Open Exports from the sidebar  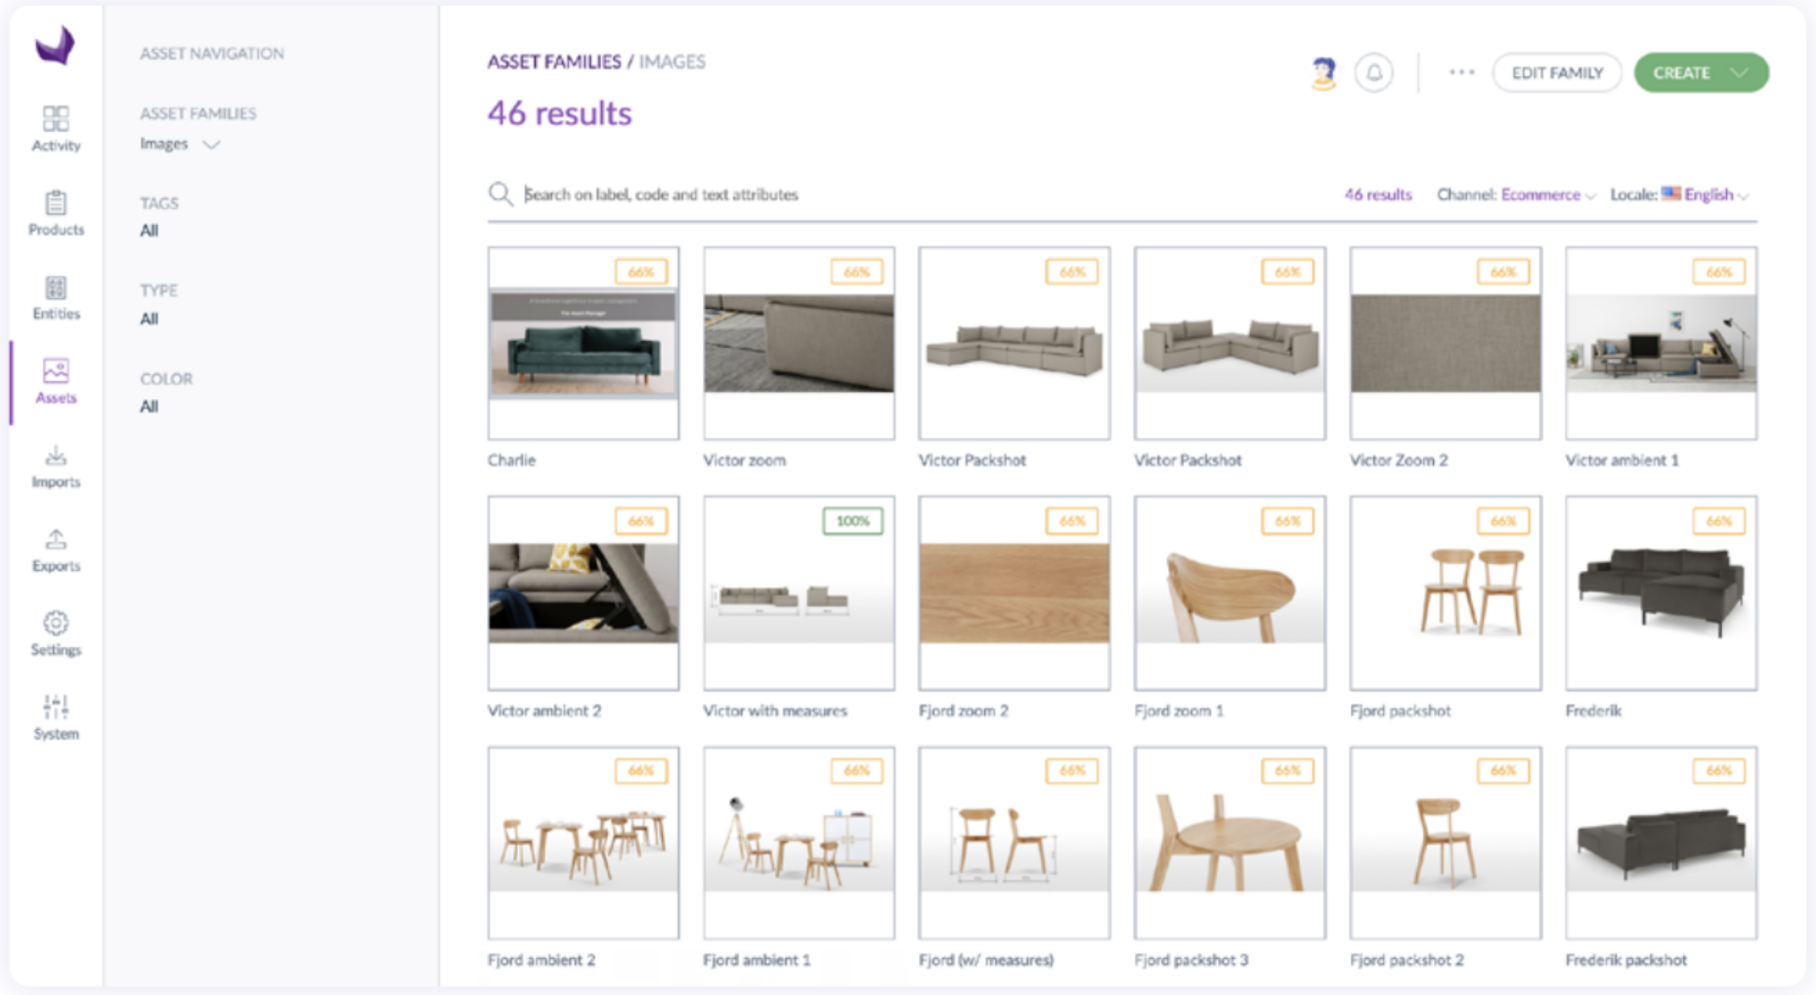56,550
